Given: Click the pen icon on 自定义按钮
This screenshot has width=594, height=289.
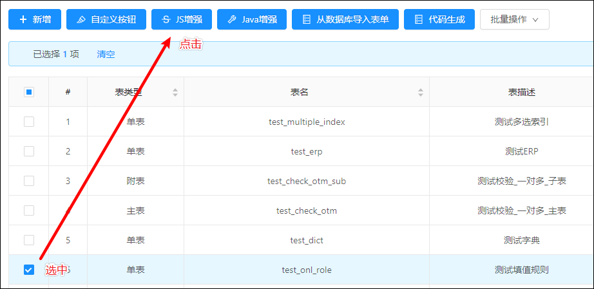Looking at the screenshot, I should (x=81, y=20).
